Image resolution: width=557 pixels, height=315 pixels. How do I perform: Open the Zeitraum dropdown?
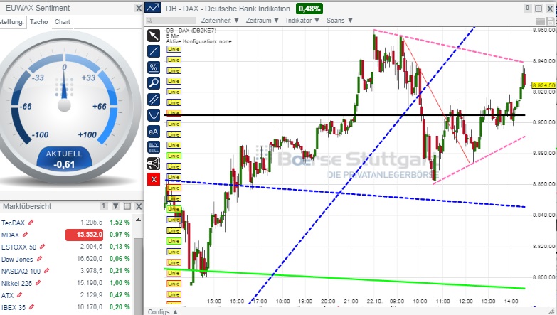tap(262, 21)
